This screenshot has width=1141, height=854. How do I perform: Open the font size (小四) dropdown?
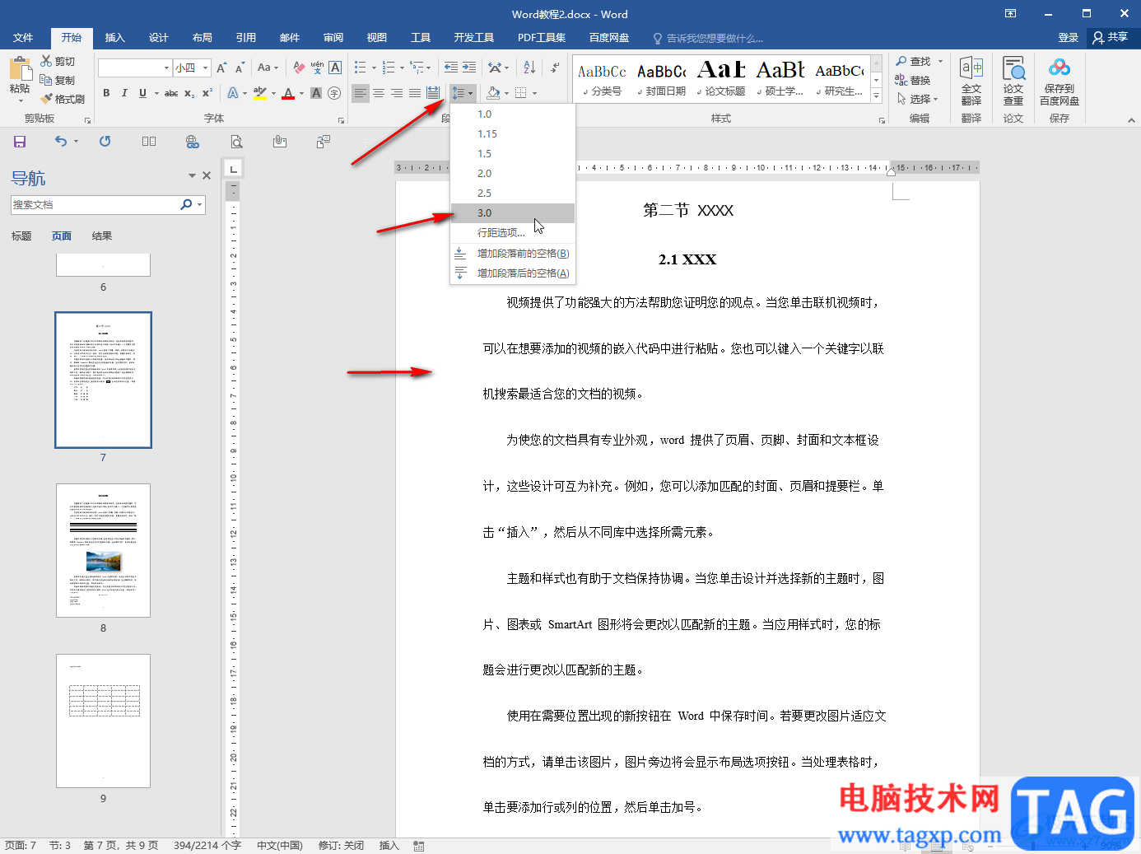pyautogui.click(x=206, y=68)
